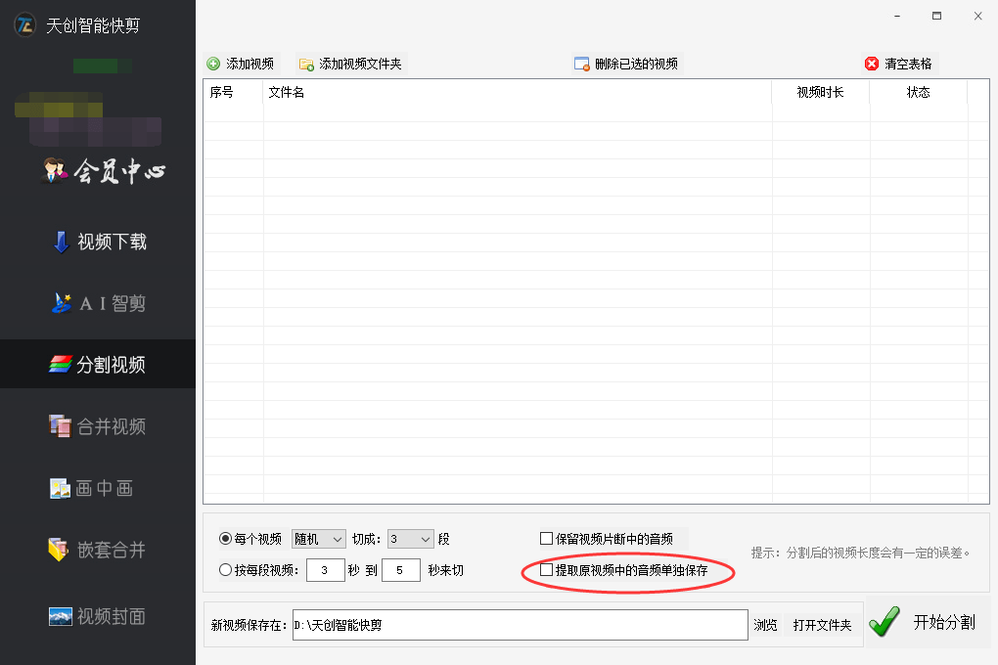
Task: Open the 随机 split mode dropdown
Action: pos(317,538)
